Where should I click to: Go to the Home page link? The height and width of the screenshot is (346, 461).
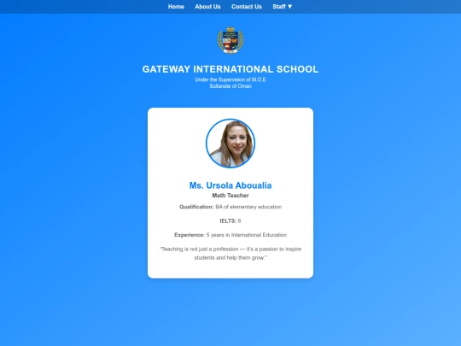[176, 7]
